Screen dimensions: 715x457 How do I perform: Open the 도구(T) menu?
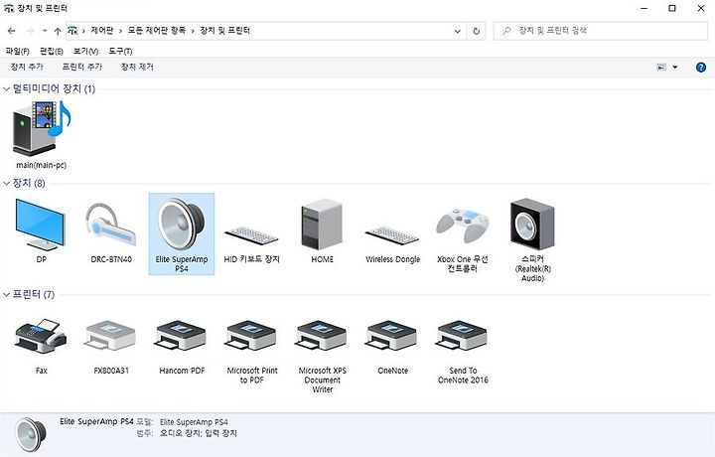(x=120, y=51)
